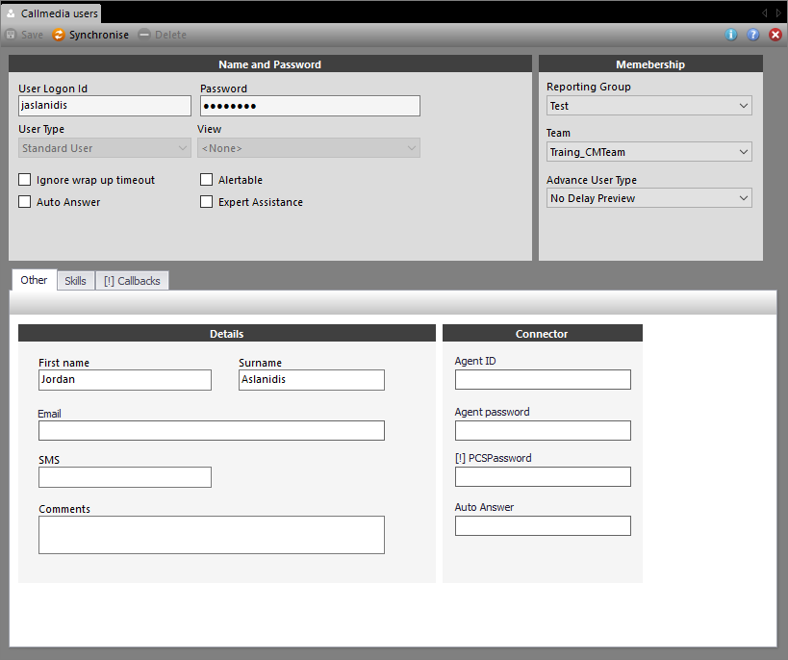Click the Connector Auto Answer field
This screenshot has width=788, height=660.
tap(543, 526)
